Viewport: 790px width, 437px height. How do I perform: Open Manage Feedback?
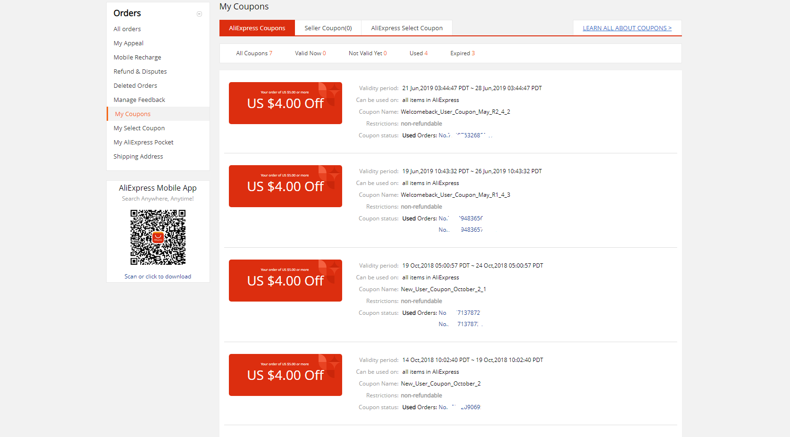tap(139, 100)
